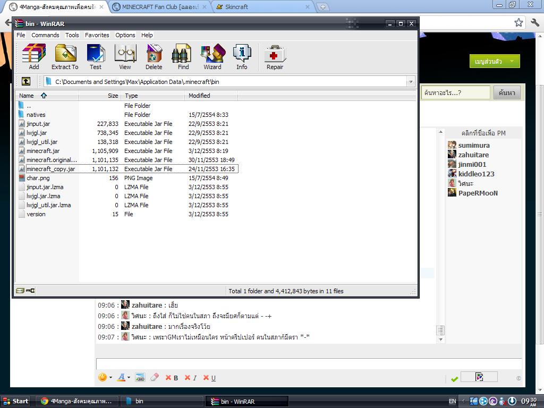
Task: Click the smiley emoticon picker in chat
Action: (103, 377)
